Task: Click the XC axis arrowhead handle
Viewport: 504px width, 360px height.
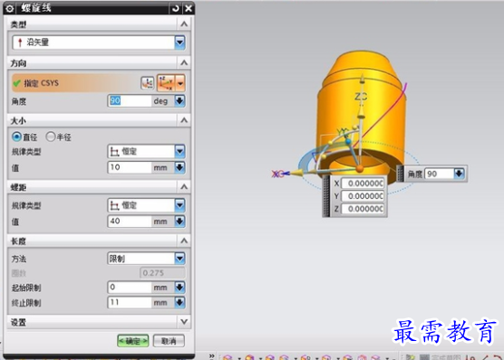Action: pyautogui.click(x=297, y=174)
